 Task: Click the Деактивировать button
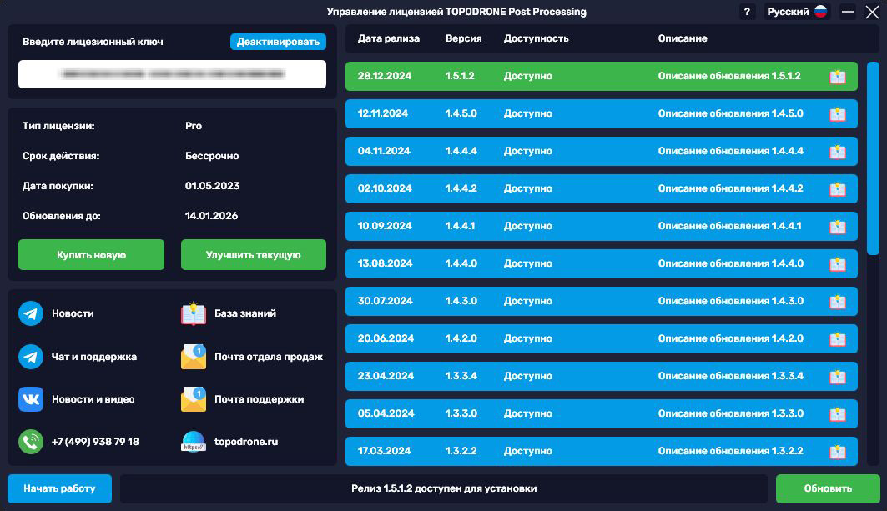279,41
